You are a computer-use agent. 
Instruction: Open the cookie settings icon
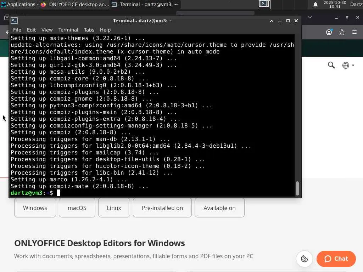click(304, 259)
